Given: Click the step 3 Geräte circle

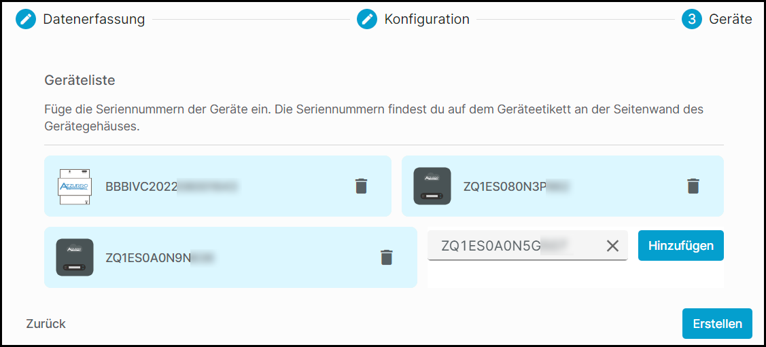Looking at the screenshot, I should [x=692, y=20].
